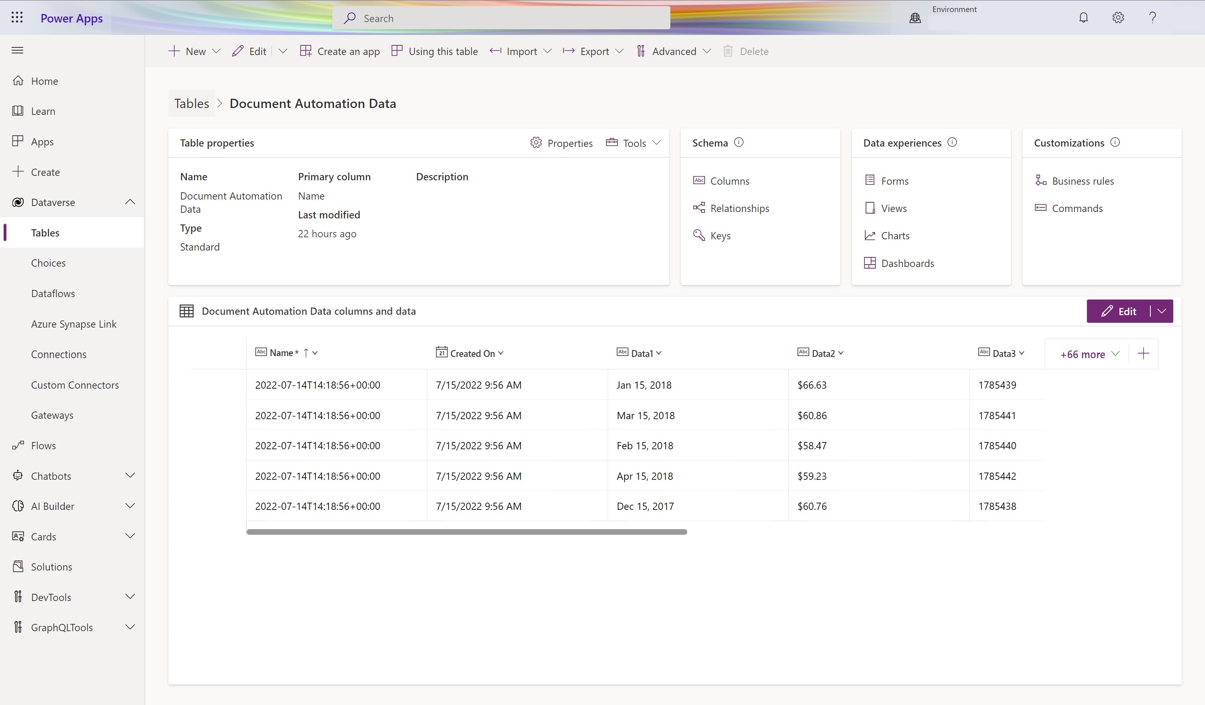Open Commands customization
This screenshot has width=1205, height=705.
tap(1069, 208)
